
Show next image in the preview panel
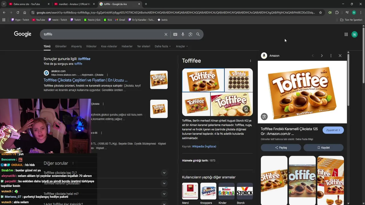[x=322, y=56]
